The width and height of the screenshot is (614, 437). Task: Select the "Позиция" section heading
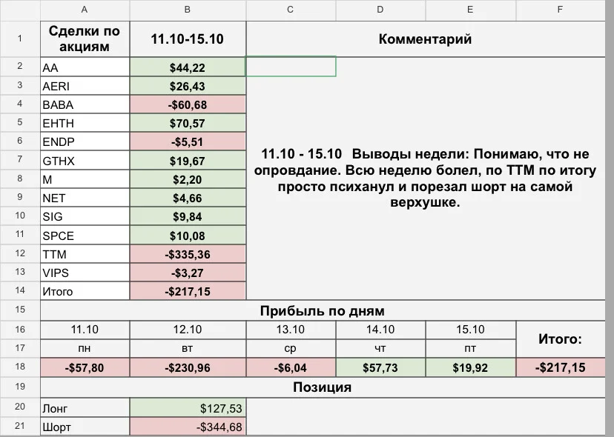pyautogui.click(x=323, y=387)
